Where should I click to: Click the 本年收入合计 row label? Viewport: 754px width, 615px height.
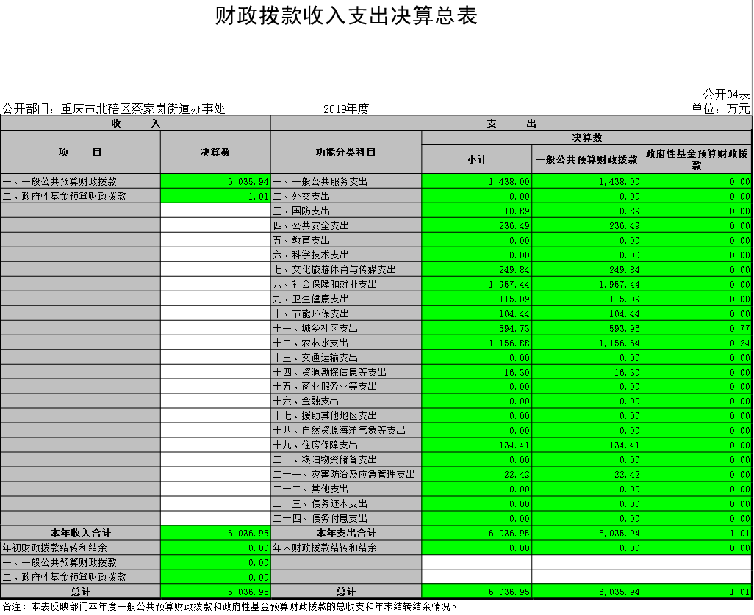click(x=80, y=533)
